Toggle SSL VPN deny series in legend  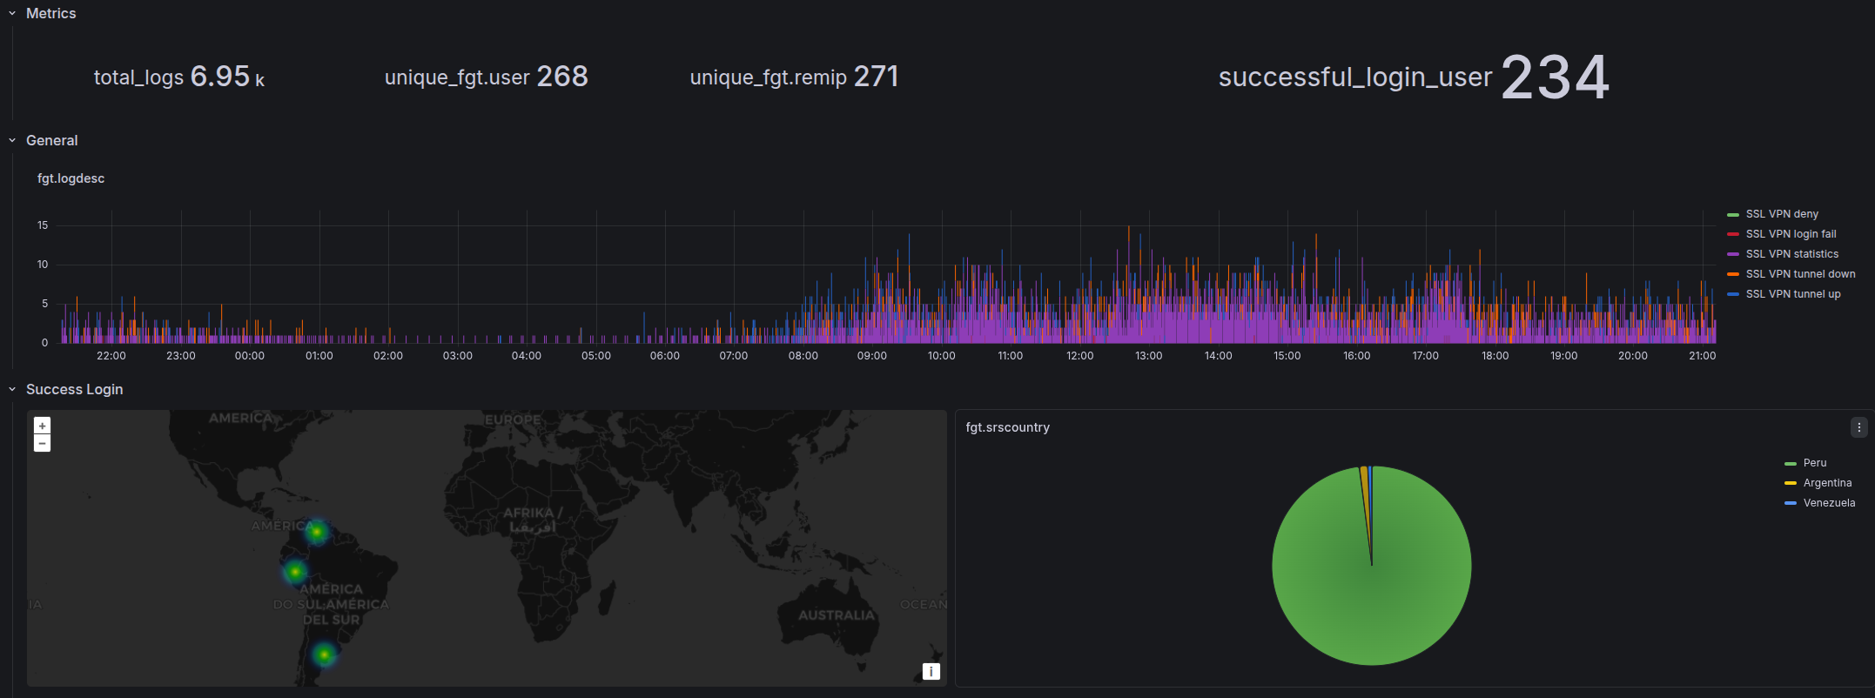tap(1782, 214)
